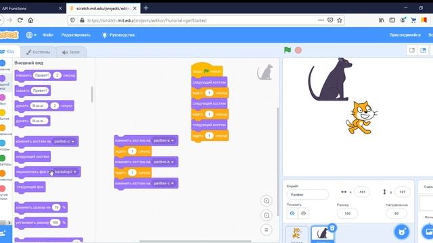Switch to small stage layout
This screenshot has width=433, height=243.
412,50
